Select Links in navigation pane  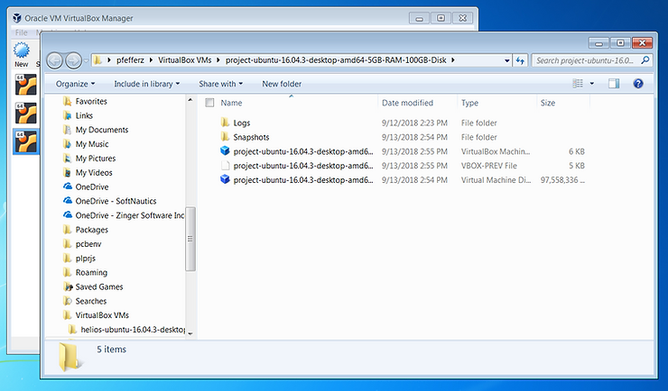coord(84,115)
